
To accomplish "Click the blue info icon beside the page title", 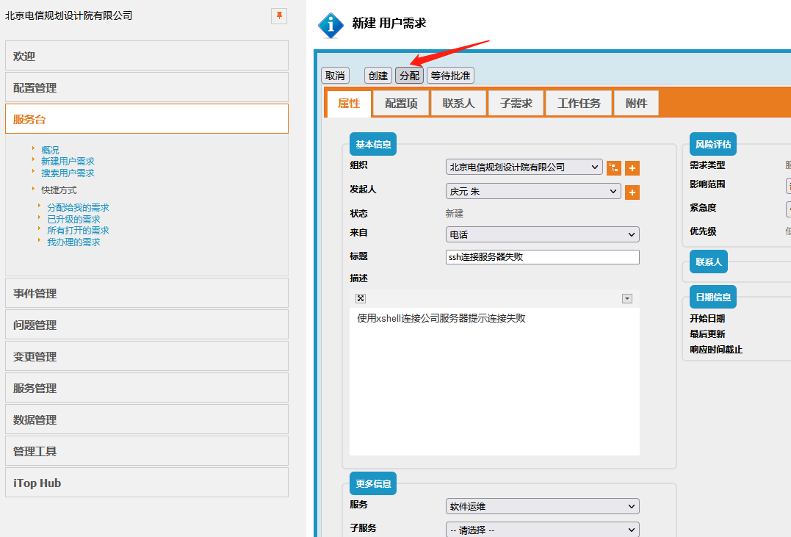I will 331,25.
